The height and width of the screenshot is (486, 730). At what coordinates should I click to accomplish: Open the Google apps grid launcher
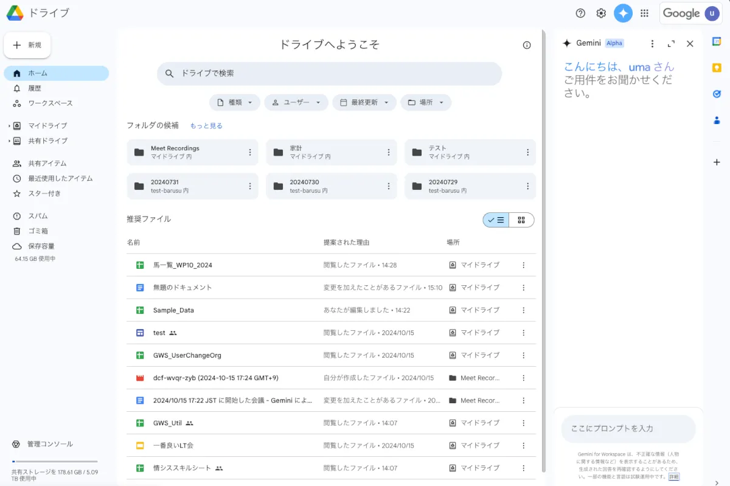point(644,13)
